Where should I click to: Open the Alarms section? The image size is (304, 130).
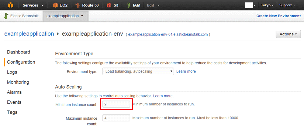[x=14, y=92]
